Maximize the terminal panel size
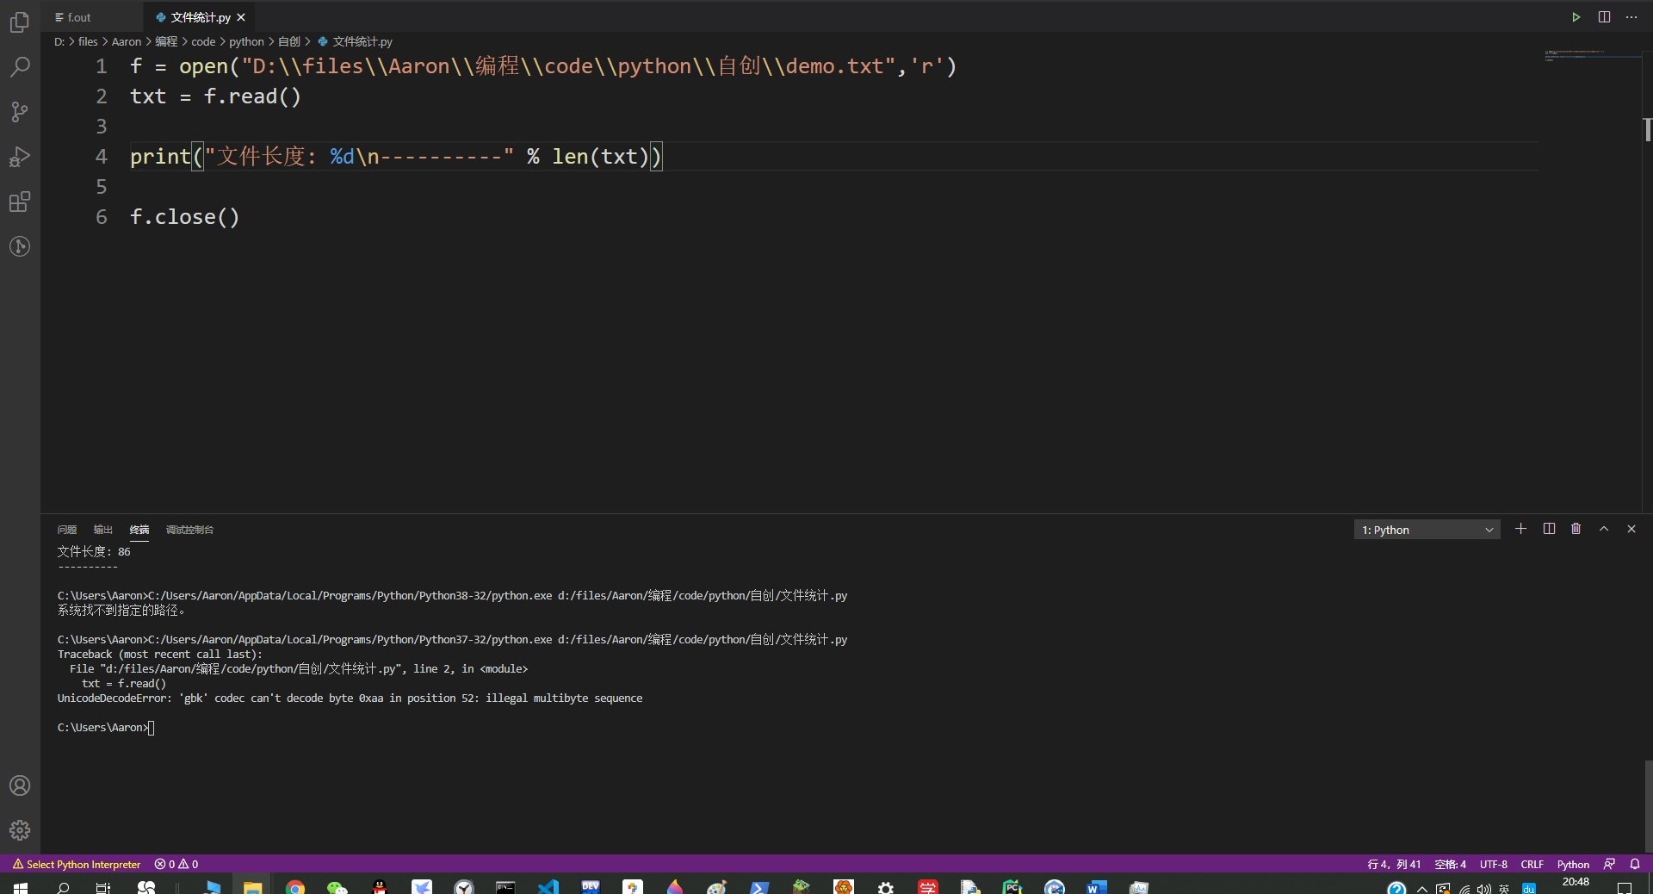1653x894 pixels. pos(1604,529)
